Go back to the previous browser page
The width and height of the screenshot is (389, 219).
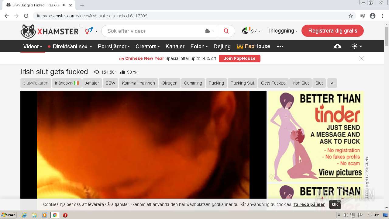click(7, 16)
